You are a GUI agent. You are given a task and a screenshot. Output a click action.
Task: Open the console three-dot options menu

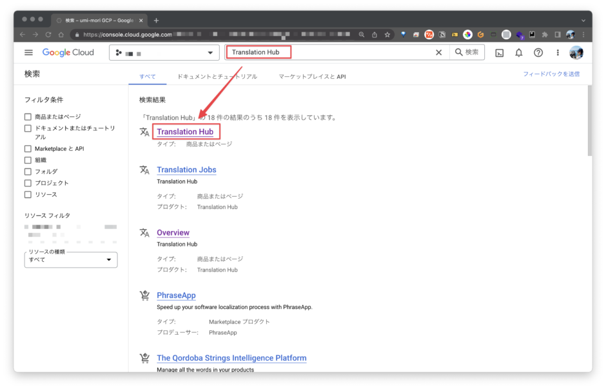[557, 52]
